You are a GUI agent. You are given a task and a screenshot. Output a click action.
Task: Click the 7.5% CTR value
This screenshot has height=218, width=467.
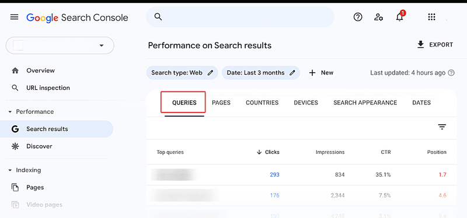385,195
